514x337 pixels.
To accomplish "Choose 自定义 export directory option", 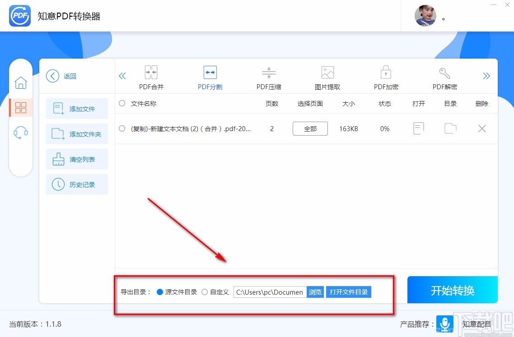I will pos(204,292).
